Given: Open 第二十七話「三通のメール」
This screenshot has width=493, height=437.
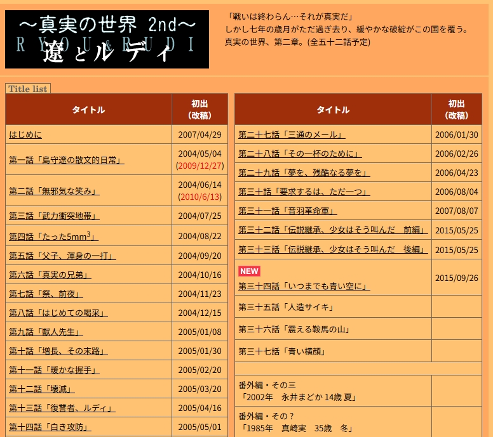Looking at the screenshot, I should click(292, 134).
